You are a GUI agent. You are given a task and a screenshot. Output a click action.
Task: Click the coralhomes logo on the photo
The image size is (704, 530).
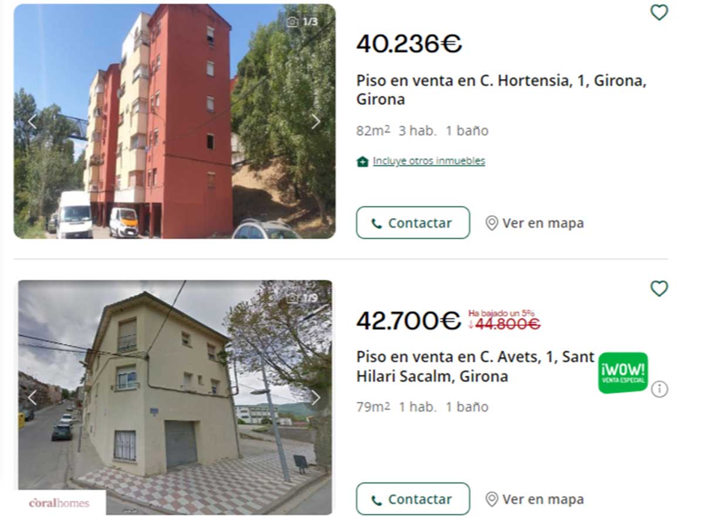click(x=60, y=503)
